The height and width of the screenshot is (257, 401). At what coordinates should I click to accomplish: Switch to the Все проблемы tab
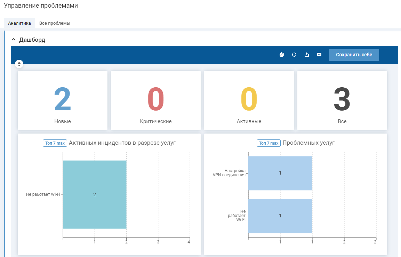[55, 23]
